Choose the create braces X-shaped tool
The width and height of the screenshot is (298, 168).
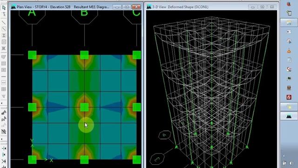4,48
